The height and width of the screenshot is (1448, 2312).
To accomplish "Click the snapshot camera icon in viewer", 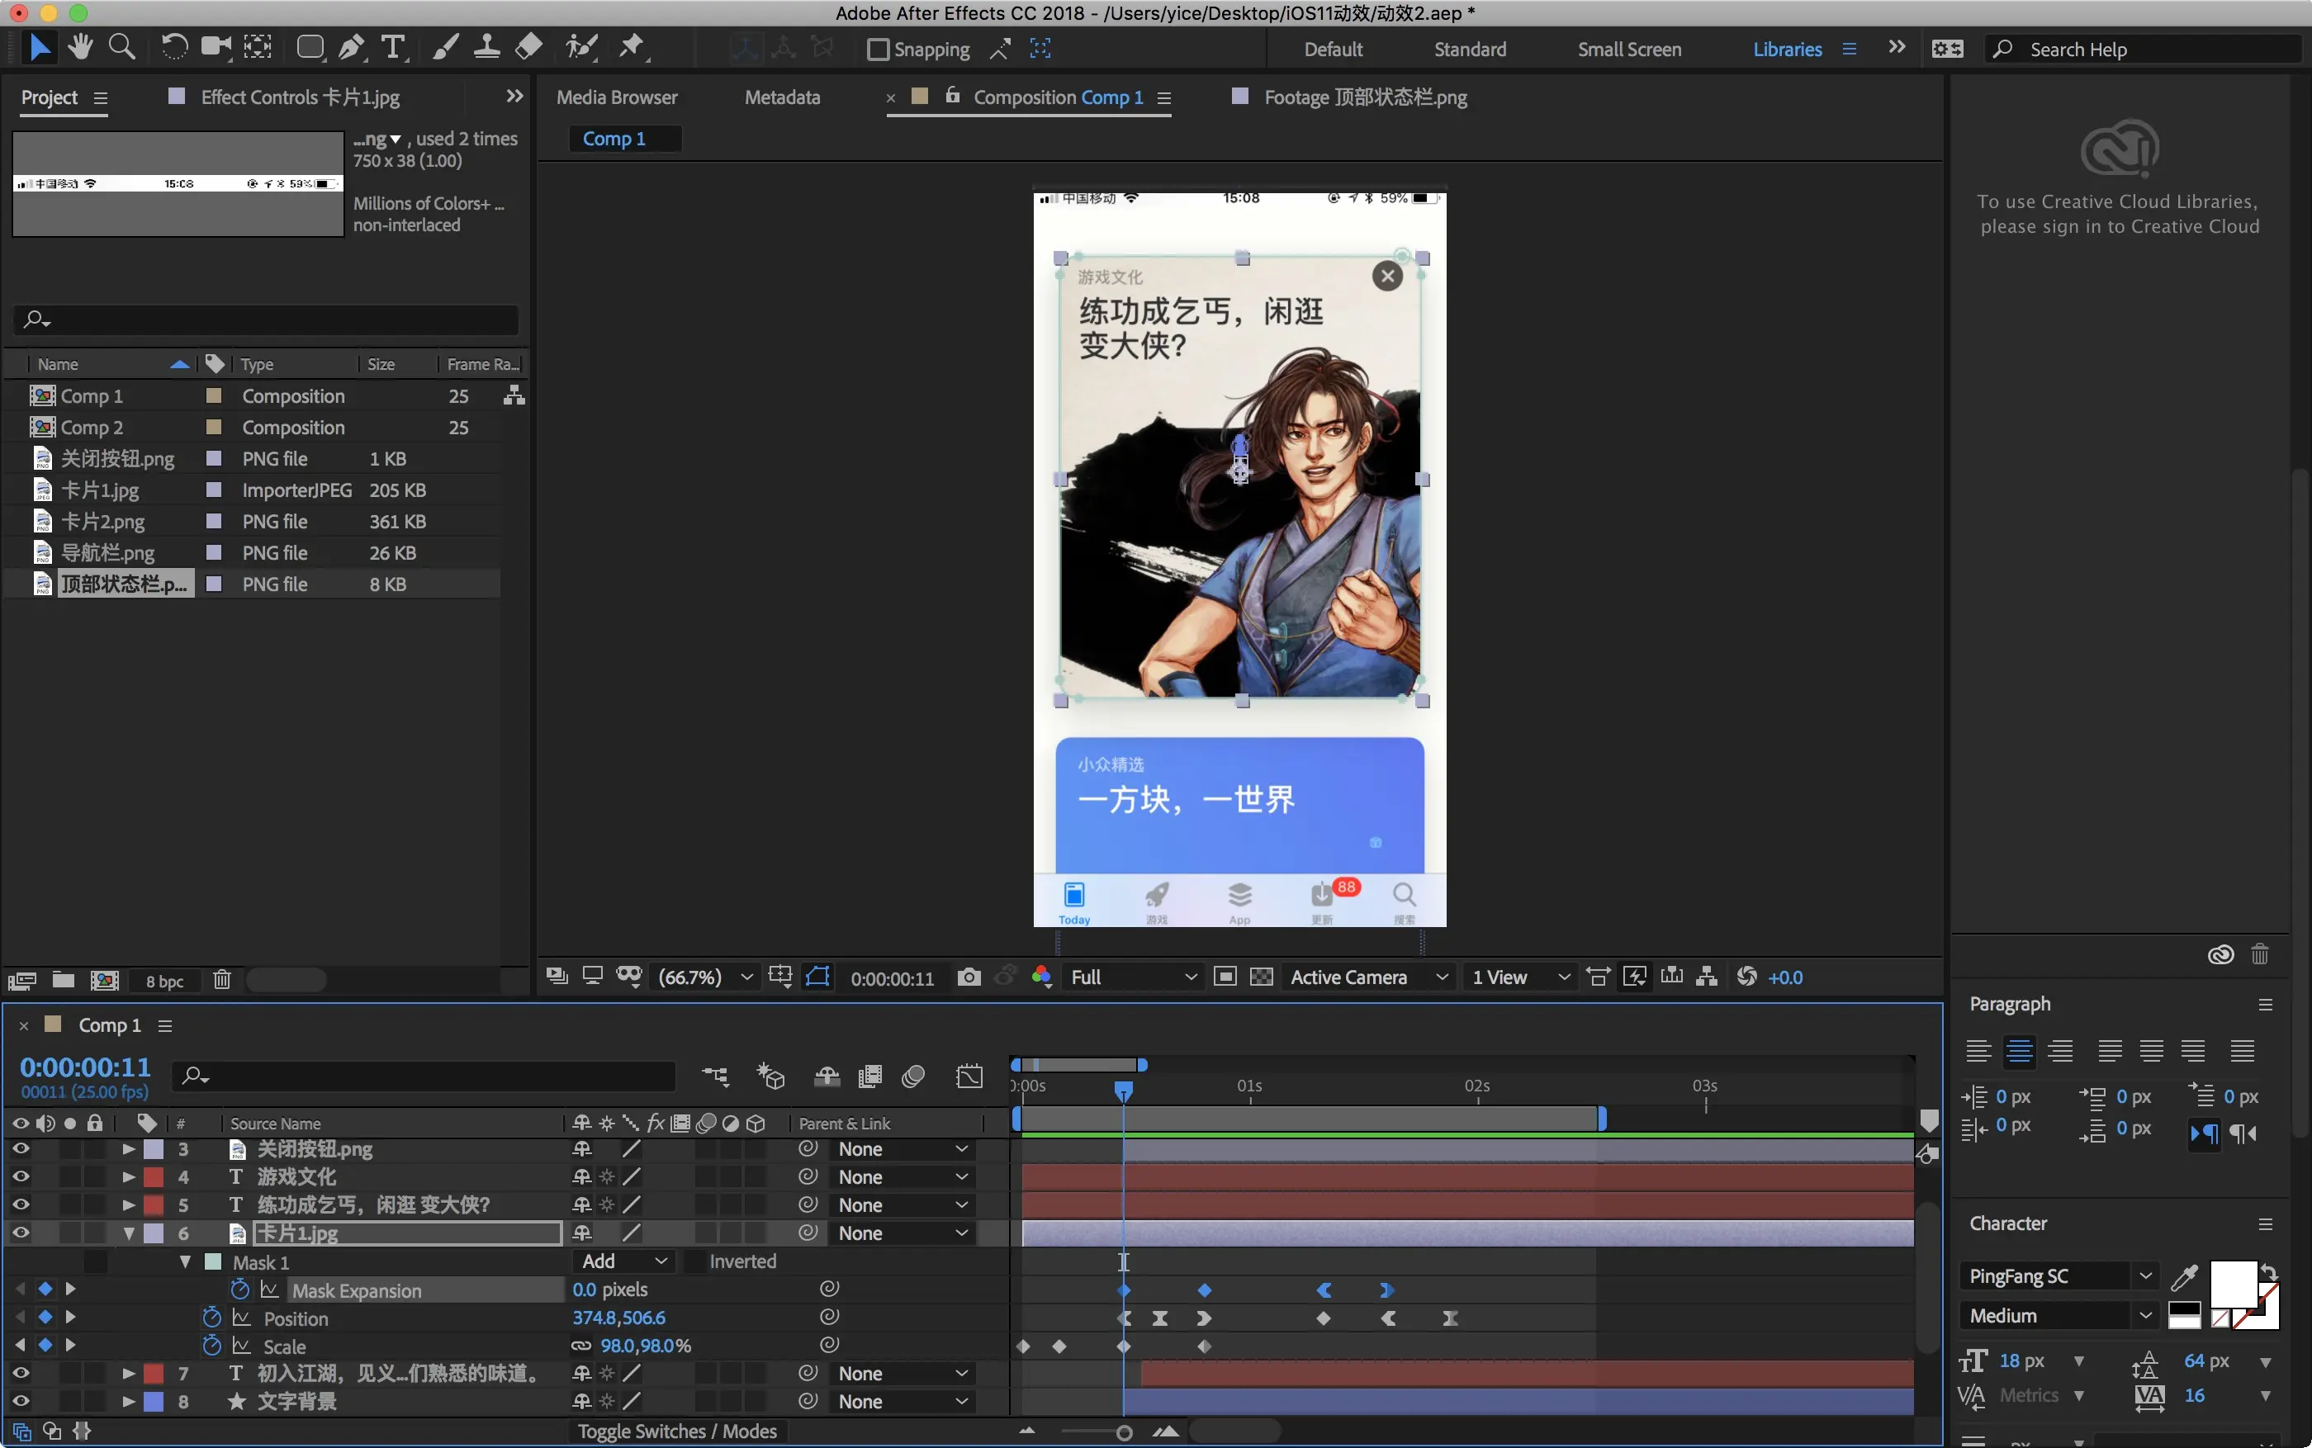I will point(969,977).
